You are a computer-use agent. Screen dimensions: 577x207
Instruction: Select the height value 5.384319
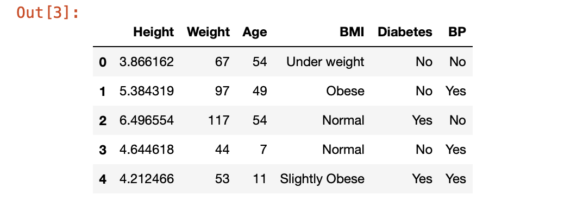147,91
